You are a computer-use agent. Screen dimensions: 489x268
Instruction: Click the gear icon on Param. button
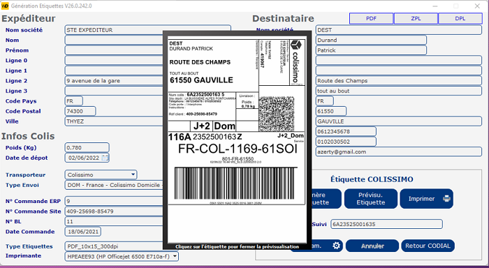pos(336,246)
